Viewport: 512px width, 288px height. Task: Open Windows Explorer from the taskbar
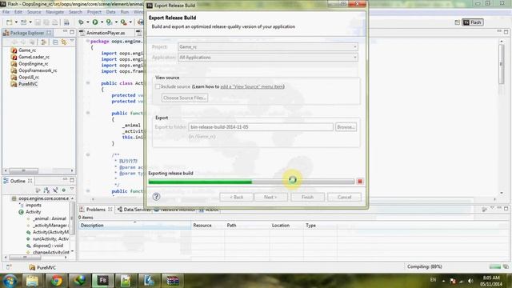coord(32,281)
